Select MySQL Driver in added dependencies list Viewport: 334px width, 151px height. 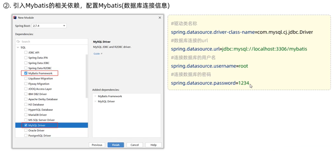106,101
